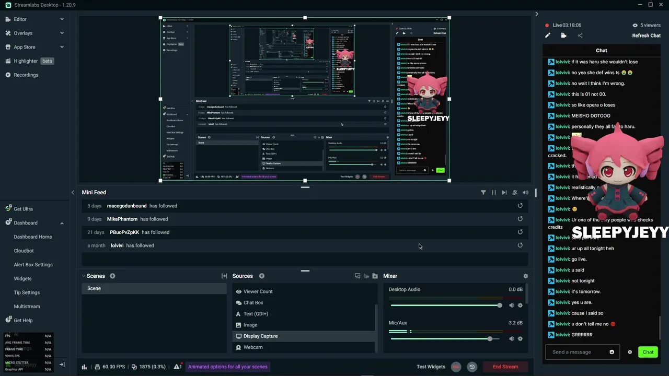The width and height of the screenshot is (669, 376).
Task: Collapse the Mini Feed panel arrow
Action: pyautogui.click(x=73, y=192)
